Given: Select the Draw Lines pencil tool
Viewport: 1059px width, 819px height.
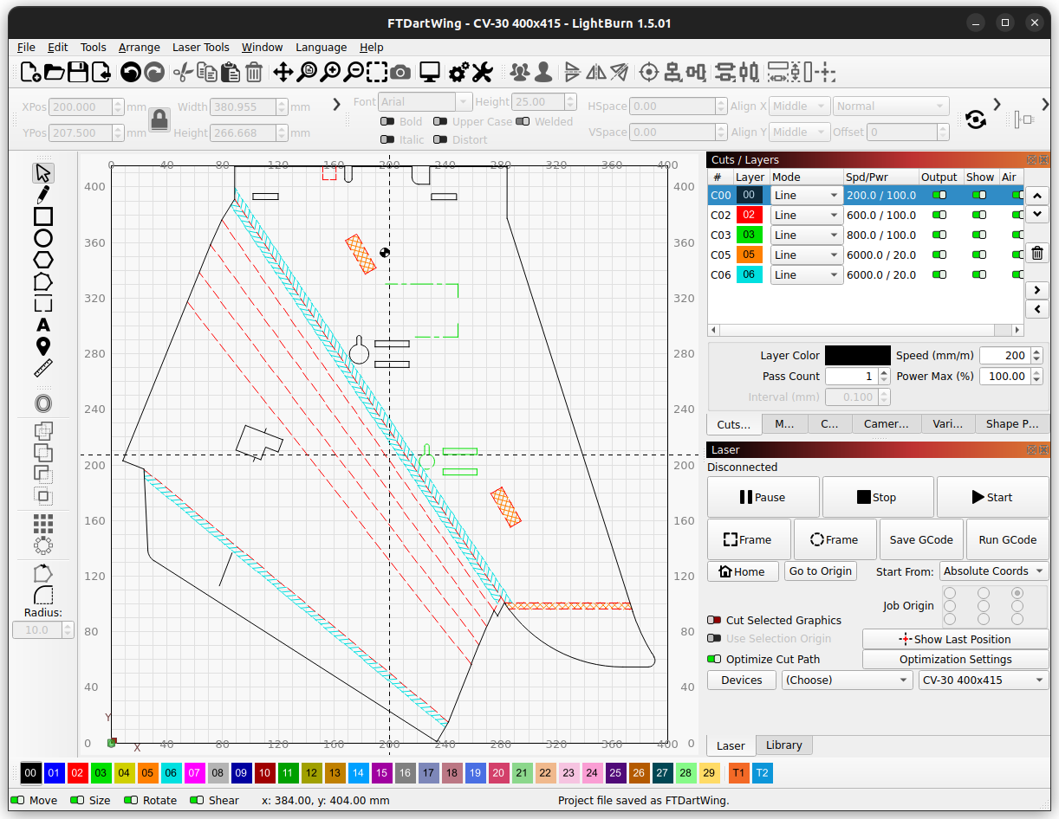Looking at the screenshot, I should pos(42,194).
